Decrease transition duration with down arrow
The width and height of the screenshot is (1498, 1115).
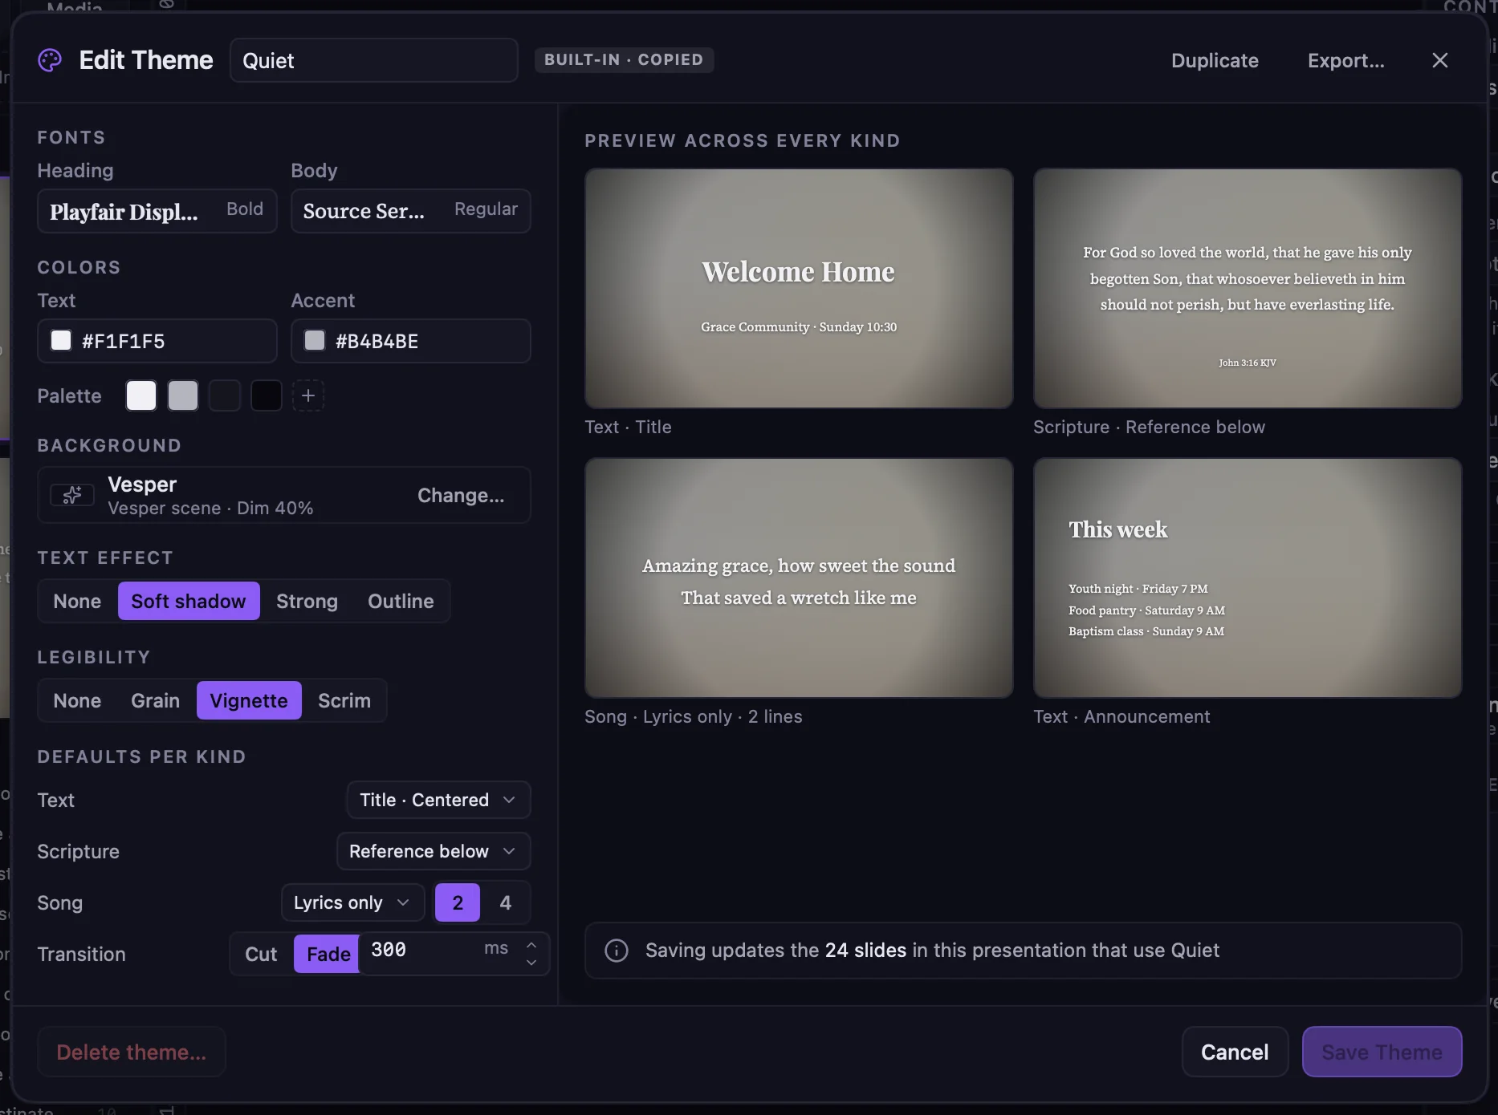pyautogui.click(x=531, y=962)
